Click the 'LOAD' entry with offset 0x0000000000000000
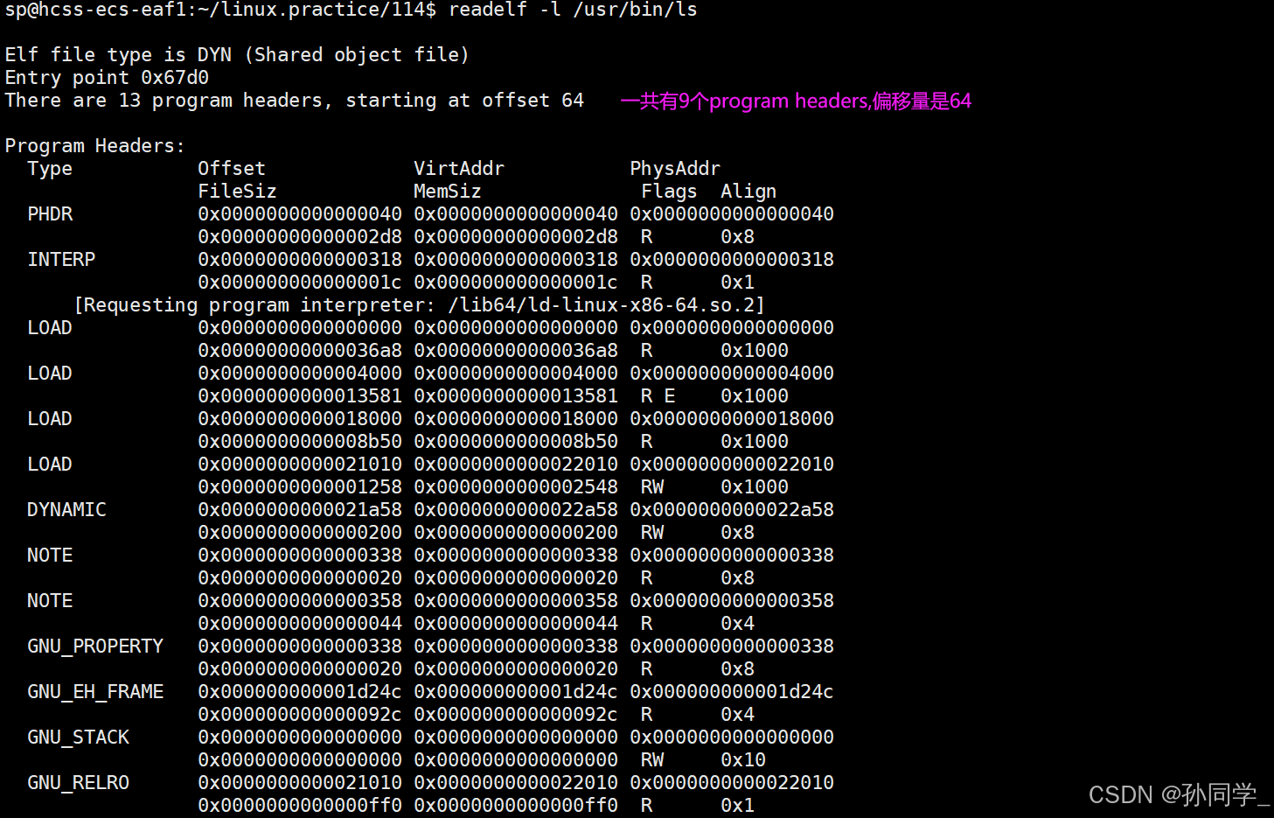The image size is (1274, 818). (50, 328)
